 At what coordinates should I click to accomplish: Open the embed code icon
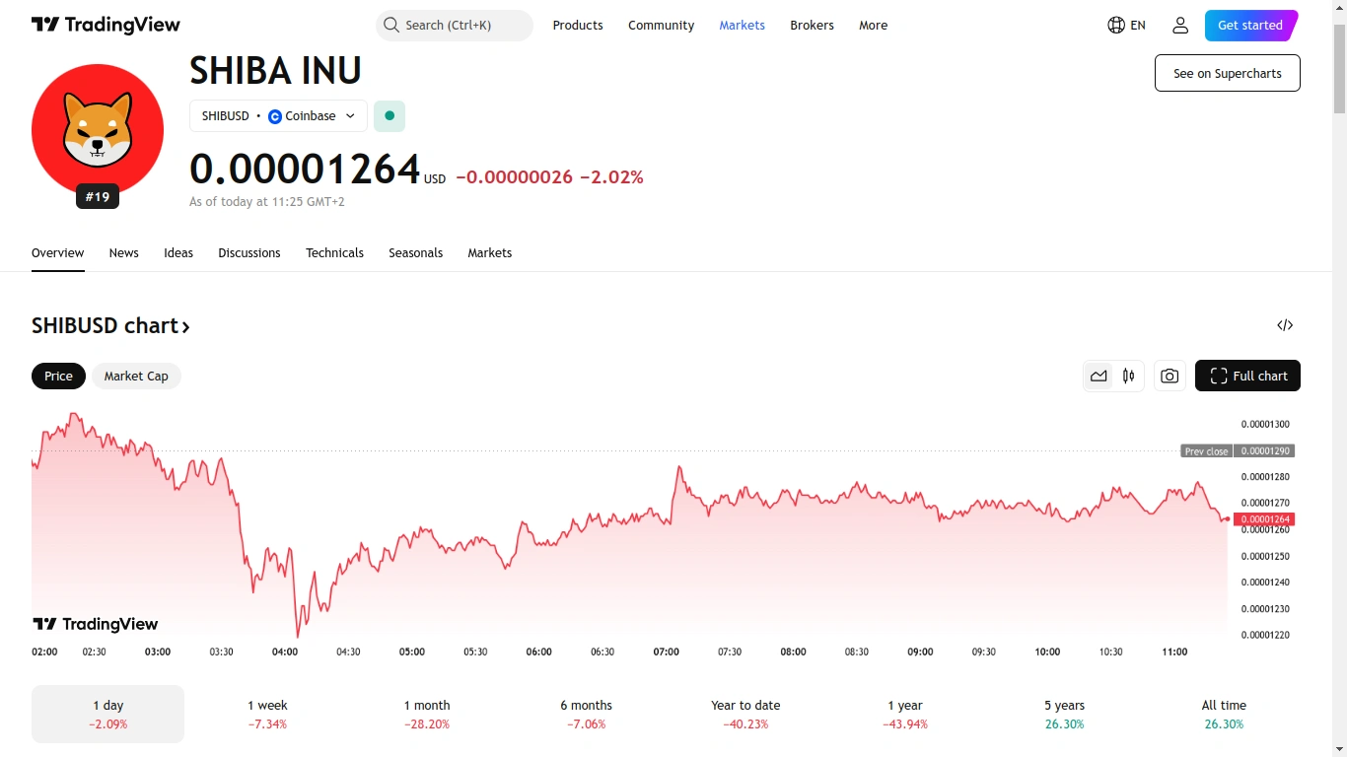(1285, 325)
